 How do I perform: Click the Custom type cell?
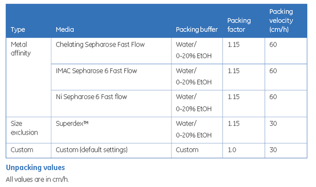21,150
